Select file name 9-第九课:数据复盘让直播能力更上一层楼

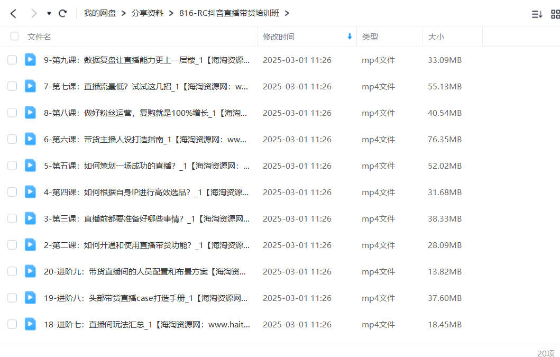pos(146,60)
